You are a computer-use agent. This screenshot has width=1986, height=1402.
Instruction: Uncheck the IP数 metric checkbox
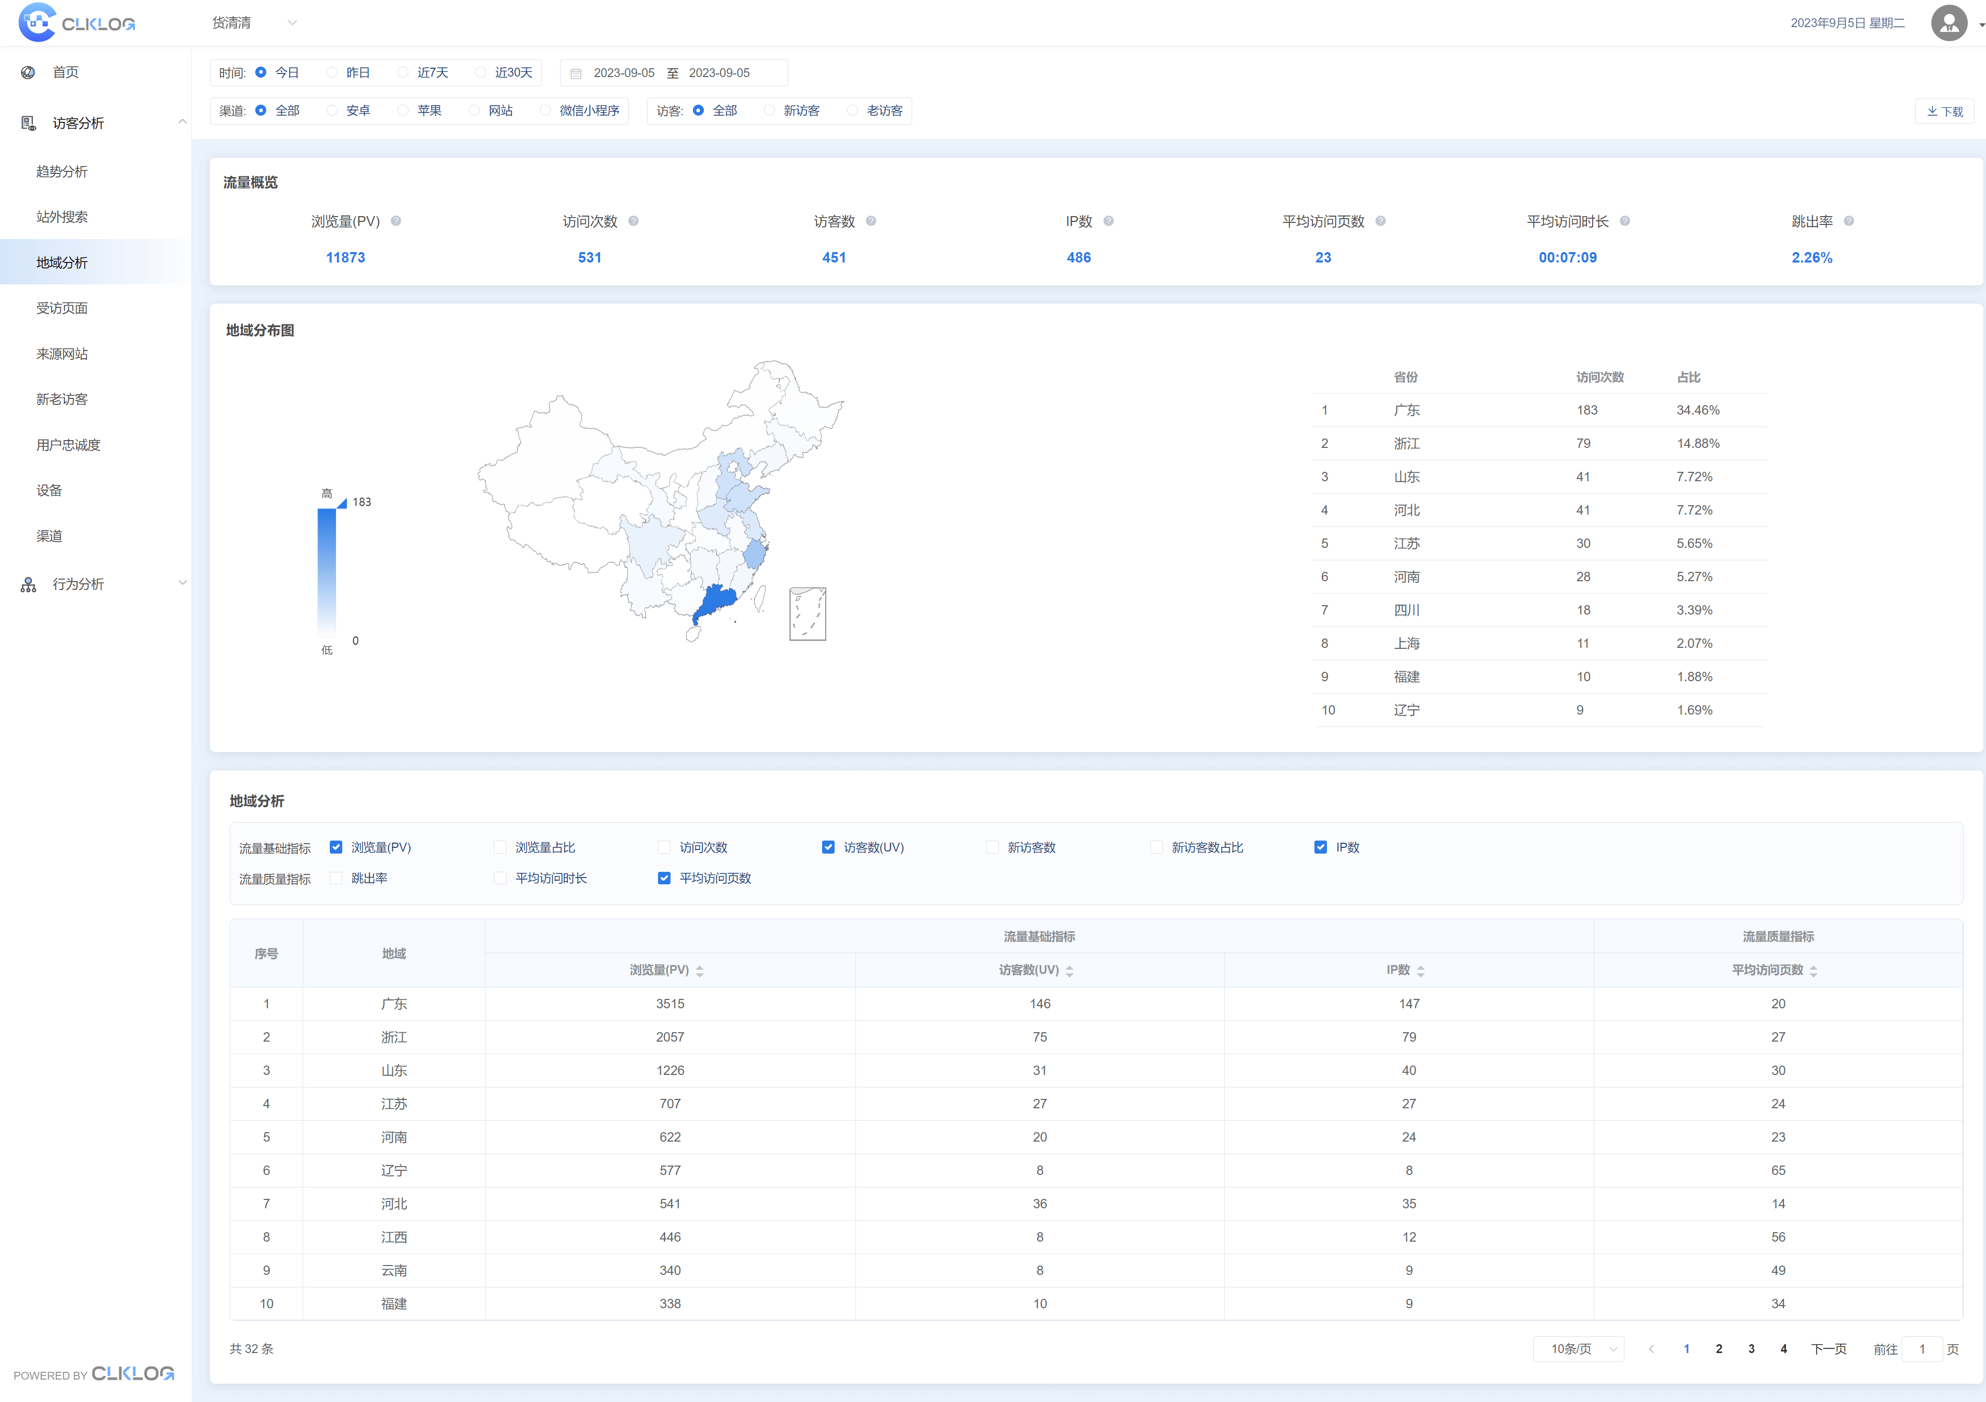click(1320, 847)
